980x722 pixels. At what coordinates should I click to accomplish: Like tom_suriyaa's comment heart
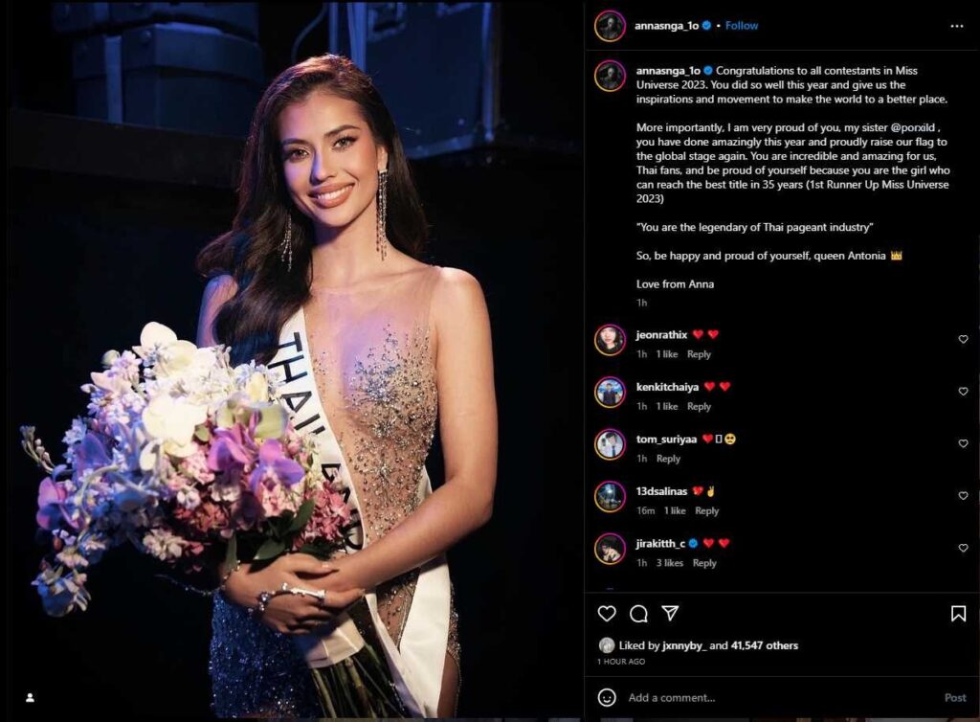(x=963, y=443)
